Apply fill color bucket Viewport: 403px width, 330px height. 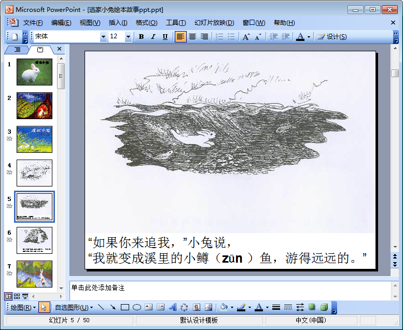(224, 307)
